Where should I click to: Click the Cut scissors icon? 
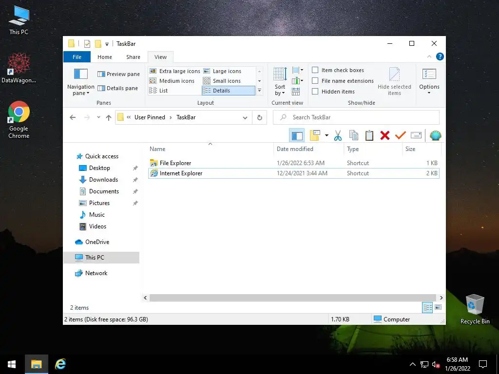tap(338, 135)
